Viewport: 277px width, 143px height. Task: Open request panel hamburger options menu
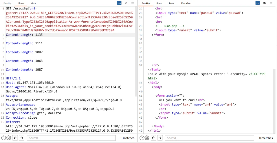click(133, 3)
